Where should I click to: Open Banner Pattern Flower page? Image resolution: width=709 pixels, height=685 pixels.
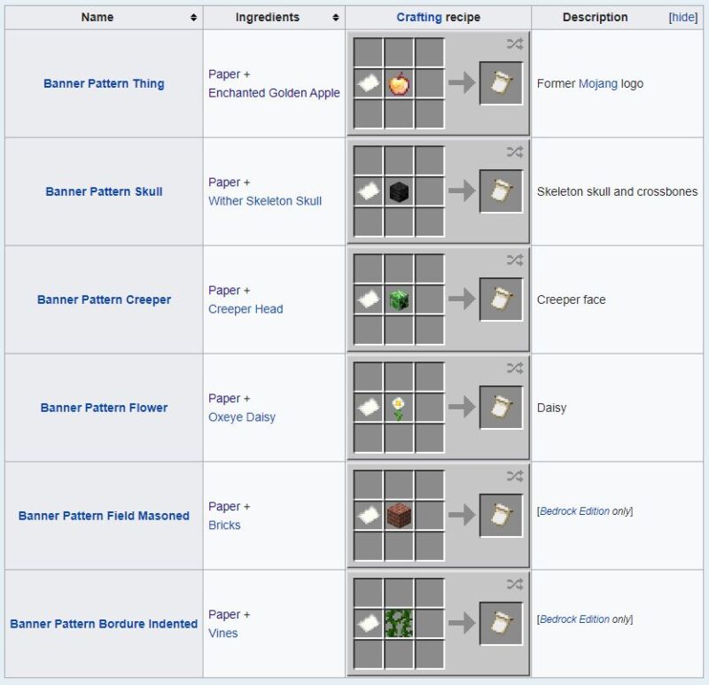pos(104,408)
